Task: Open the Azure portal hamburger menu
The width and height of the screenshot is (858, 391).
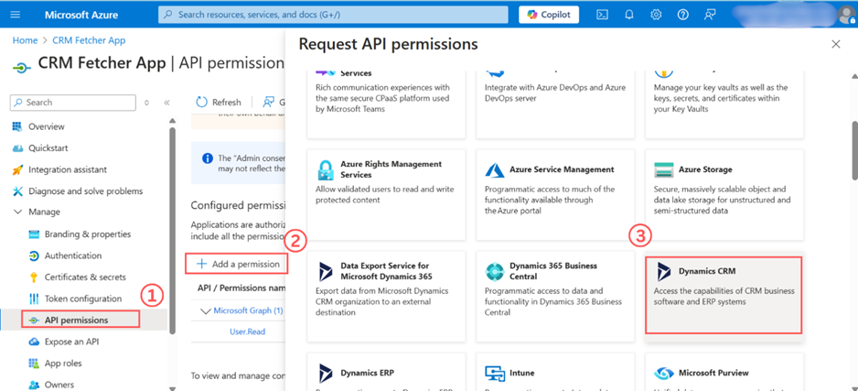Action: [16, 15]
